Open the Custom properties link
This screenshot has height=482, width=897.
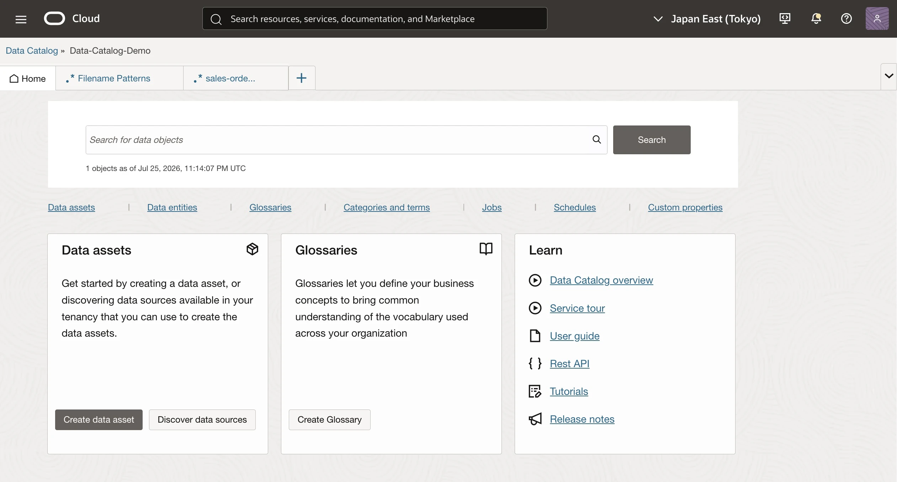pos(685,207)
